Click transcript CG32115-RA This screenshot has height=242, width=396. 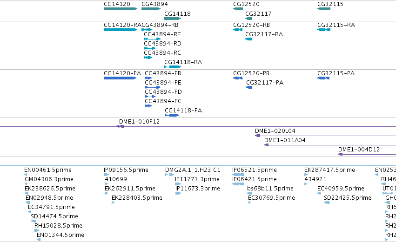tap(324, 30)
